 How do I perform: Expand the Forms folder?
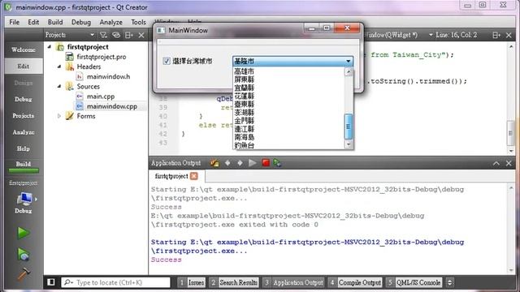point(59,116)
